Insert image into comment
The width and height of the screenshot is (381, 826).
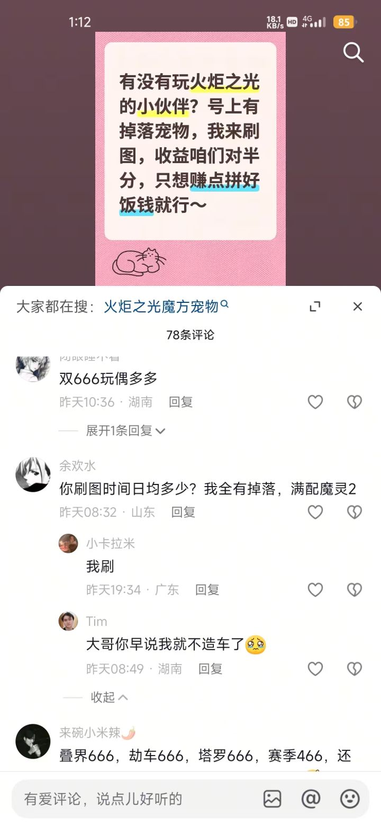273,798
